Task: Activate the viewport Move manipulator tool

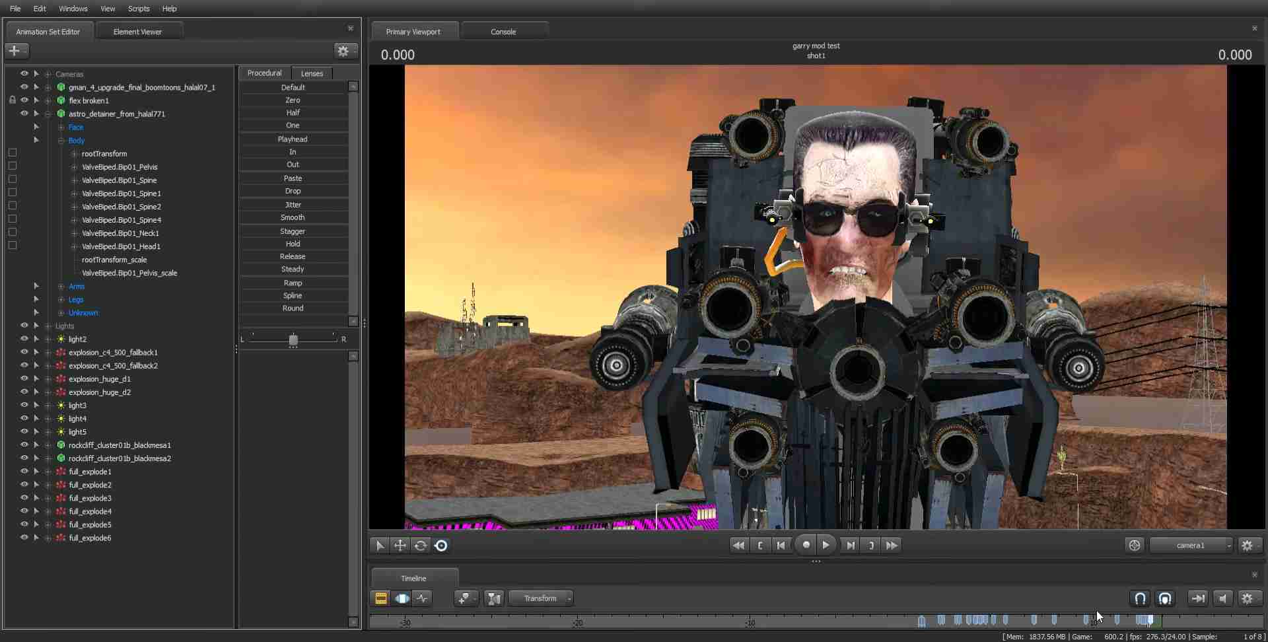Action: [400, 546]
